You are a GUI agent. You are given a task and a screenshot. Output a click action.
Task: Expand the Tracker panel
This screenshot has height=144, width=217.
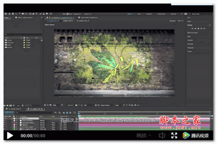click(x=190, y=51)
